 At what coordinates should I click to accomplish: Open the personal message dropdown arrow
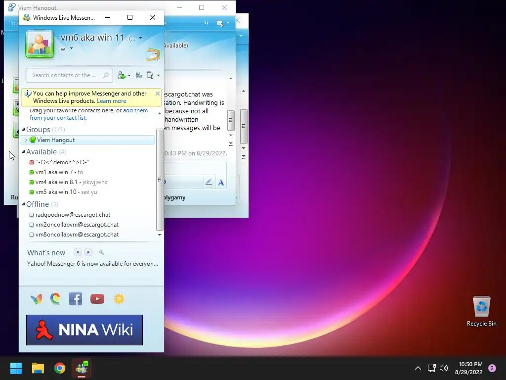[x=71, y=49]
